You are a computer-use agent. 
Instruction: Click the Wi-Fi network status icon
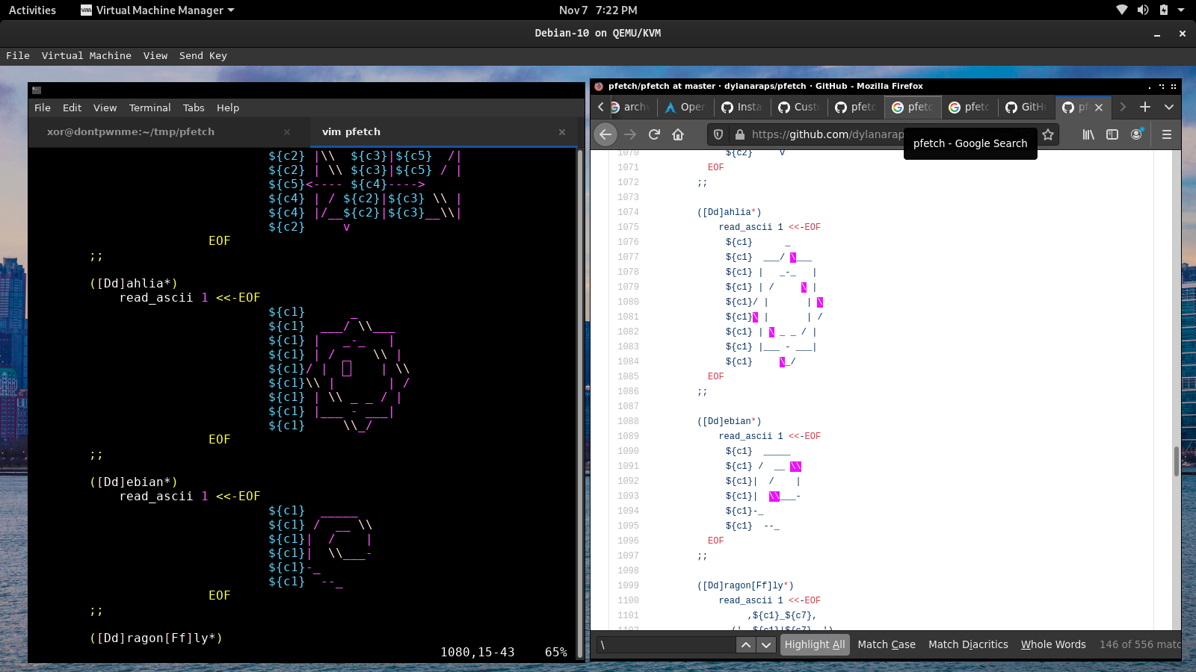(x=1122, y=10)
